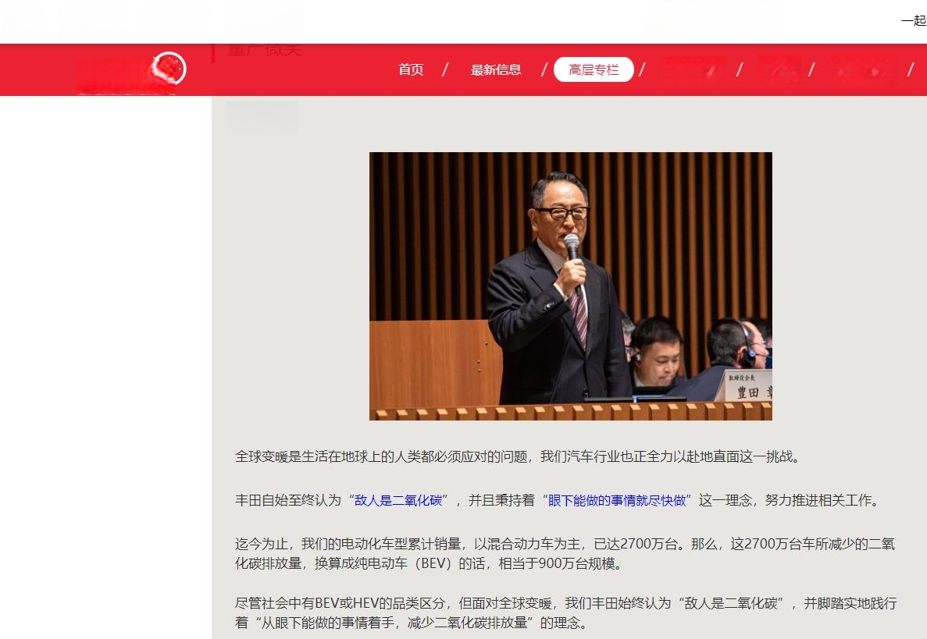Click the circular logo in red header
927x639 pixels.
click(169, 69)
